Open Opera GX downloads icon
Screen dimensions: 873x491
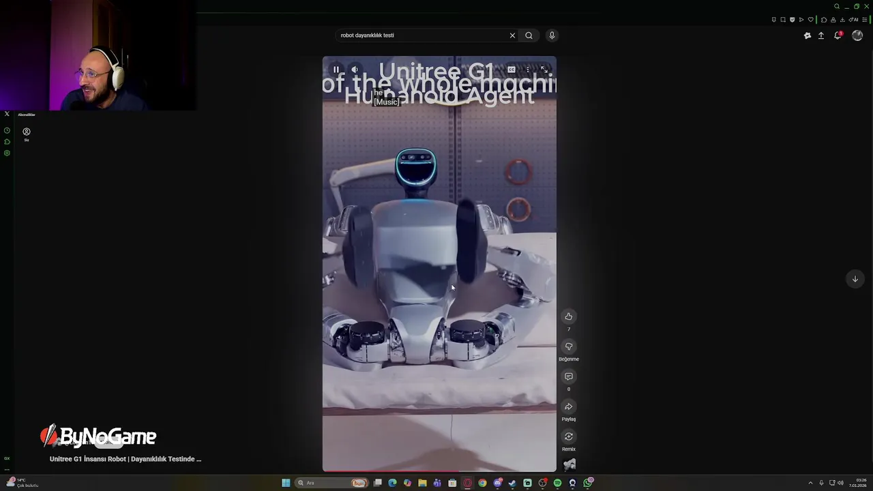[842, 20]
